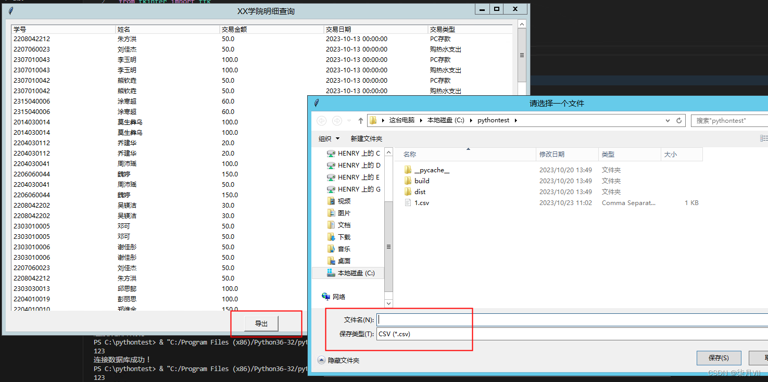Expand the address bar history dropdown
The image size is (768, 382).
coord(668,120)
